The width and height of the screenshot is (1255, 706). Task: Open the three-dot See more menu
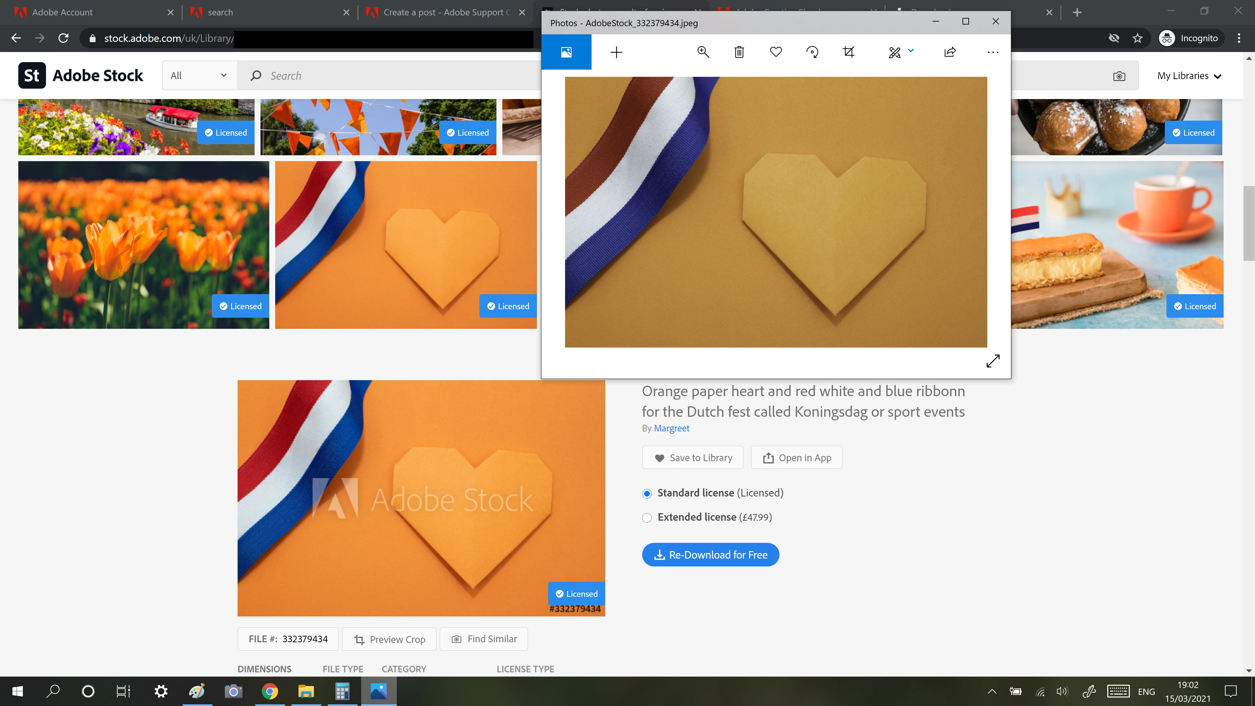[993, 52]
